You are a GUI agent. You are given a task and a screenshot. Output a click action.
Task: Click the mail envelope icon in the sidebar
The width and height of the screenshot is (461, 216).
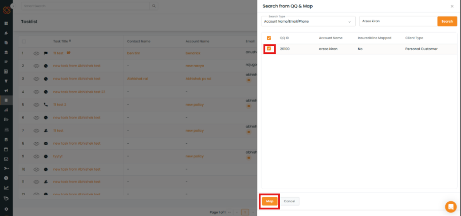click(6, 159)
